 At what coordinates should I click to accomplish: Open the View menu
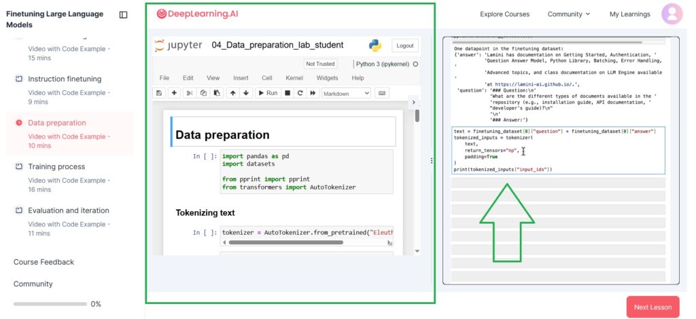tap(213, 78)
